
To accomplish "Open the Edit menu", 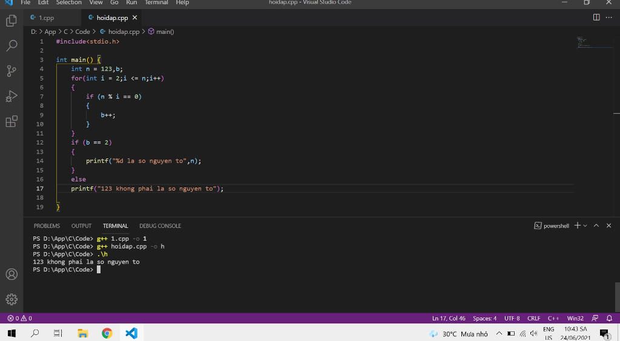I will [x=43, y=2].
